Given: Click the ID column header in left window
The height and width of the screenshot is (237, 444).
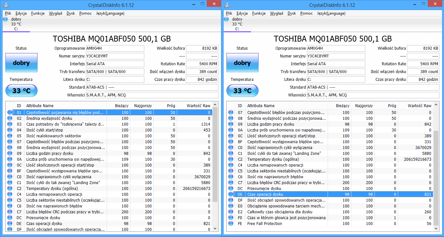Looking at the screenshot, I should [x=19, y=106].
